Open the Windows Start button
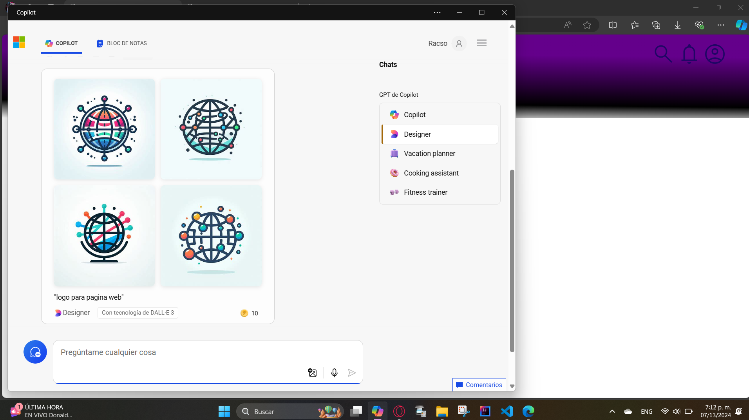749x420 pixels. click(x=224, y=411)
